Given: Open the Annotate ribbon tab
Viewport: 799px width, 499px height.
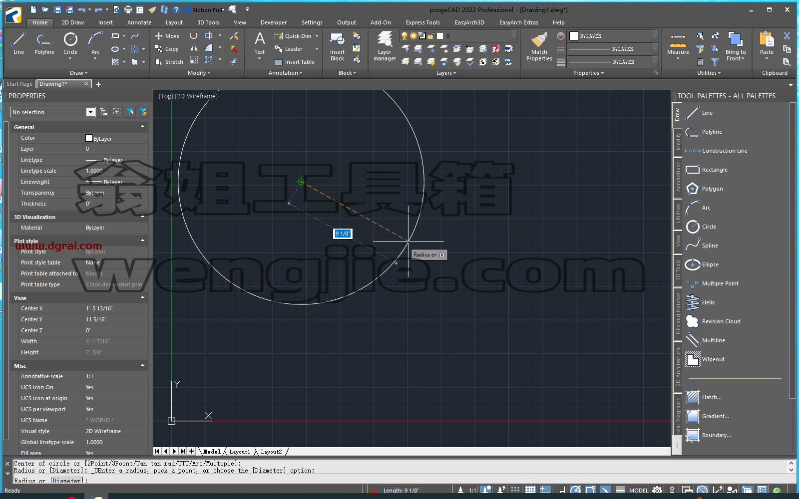Looking at the screenshot, I should coord(139,22).
